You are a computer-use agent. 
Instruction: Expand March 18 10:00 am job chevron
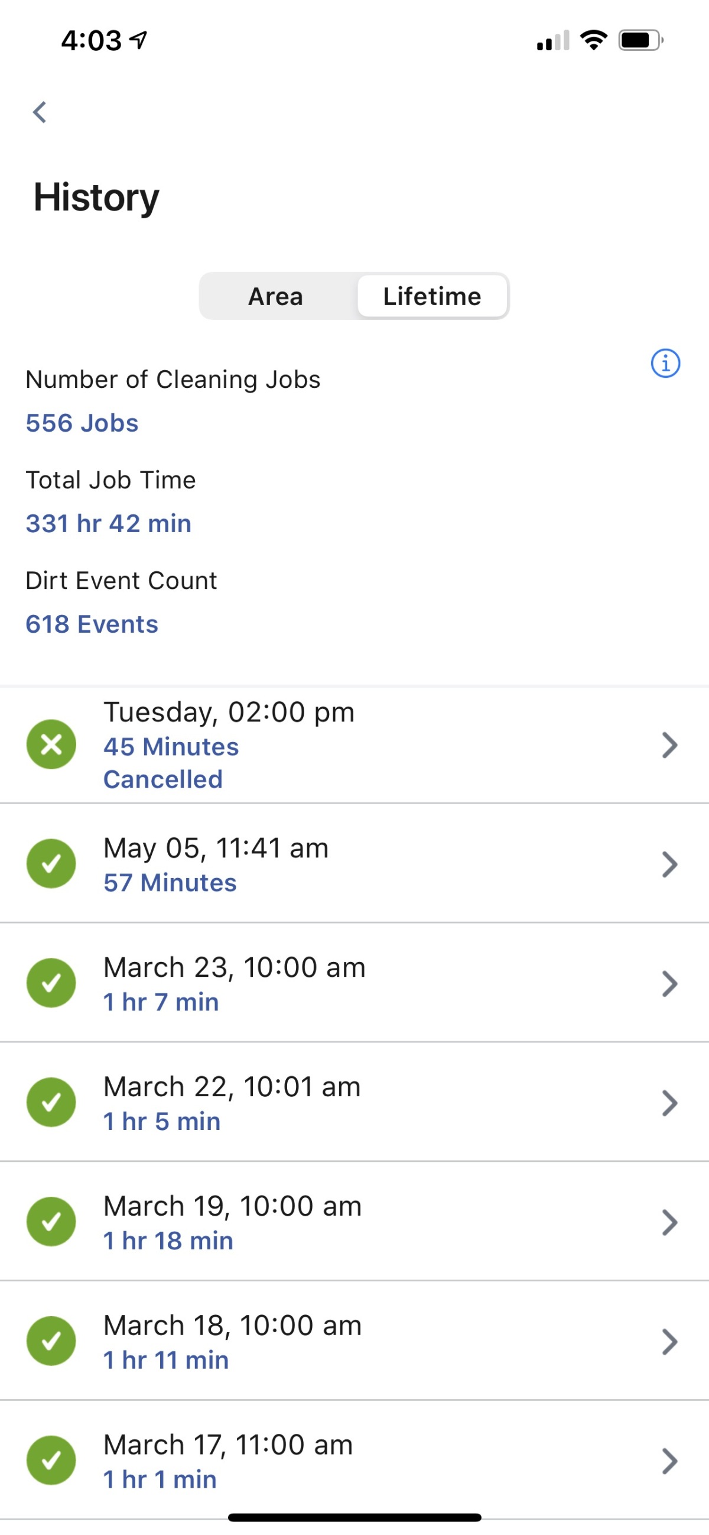[670, 1341]
